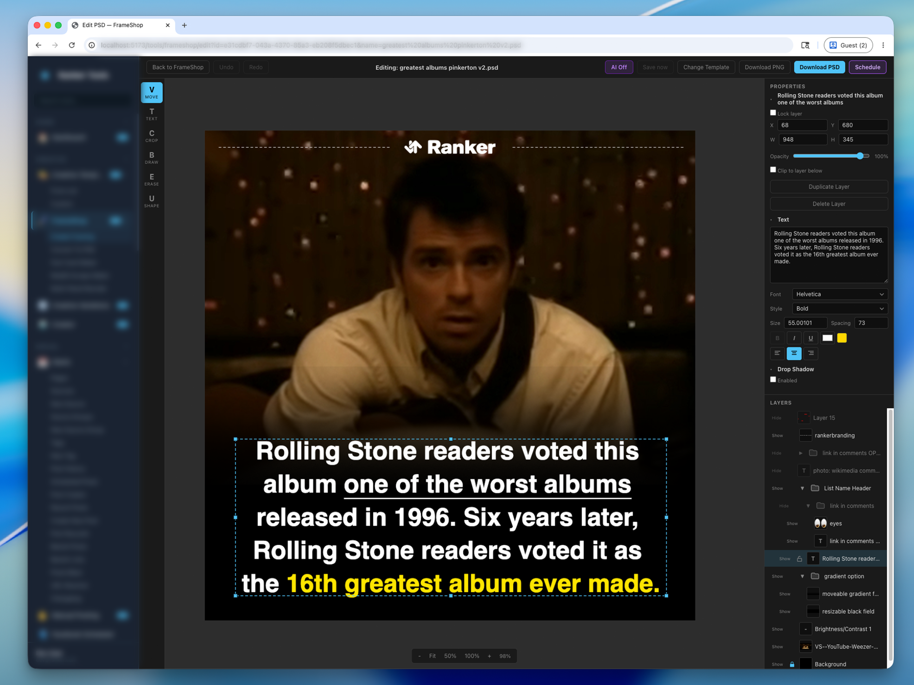The width and height of the screenshot is (914, 685).
Task: Align text to the right
Action: tap(811, 354)
